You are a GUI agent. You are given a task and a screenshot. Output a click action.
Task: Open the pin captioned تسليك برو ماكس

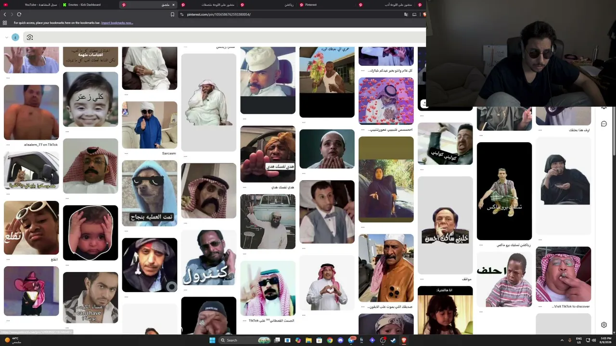(x=504, y=191)
